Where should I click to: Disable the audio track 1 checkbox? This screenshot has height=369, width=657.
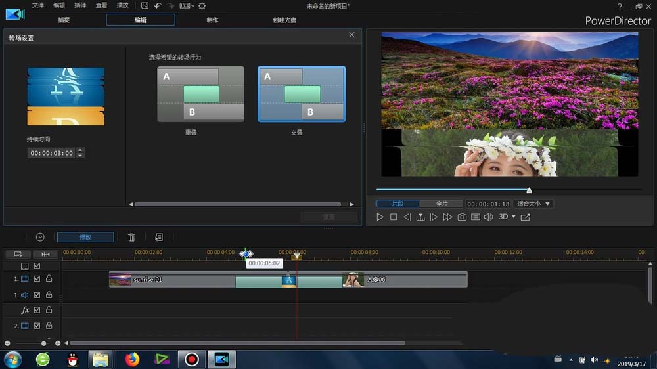point(37,295)
